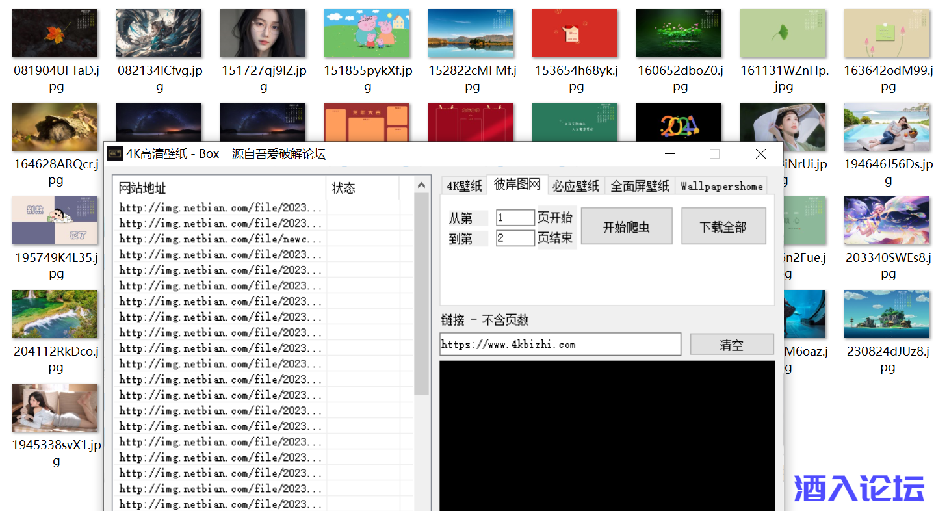This screenshot has height=511, width=934.
Task: Click the start page number field
Action: click(x=515, y=218)
